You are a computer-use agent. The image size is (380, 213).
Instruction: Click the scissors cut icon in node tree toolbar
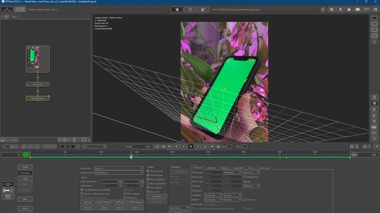60,140
